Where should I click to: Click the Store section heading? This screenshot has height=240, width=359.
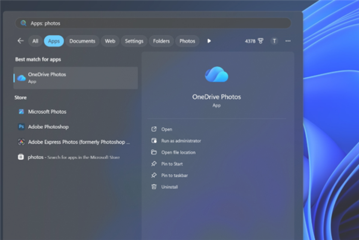[x=20, y=97]
